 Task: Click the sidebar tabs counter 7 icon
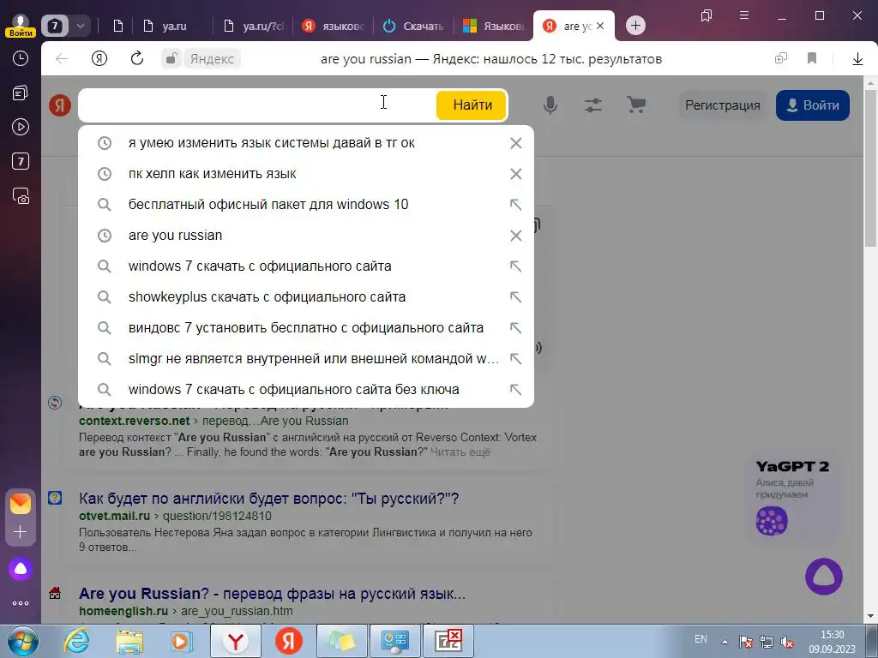pos(21,162)
